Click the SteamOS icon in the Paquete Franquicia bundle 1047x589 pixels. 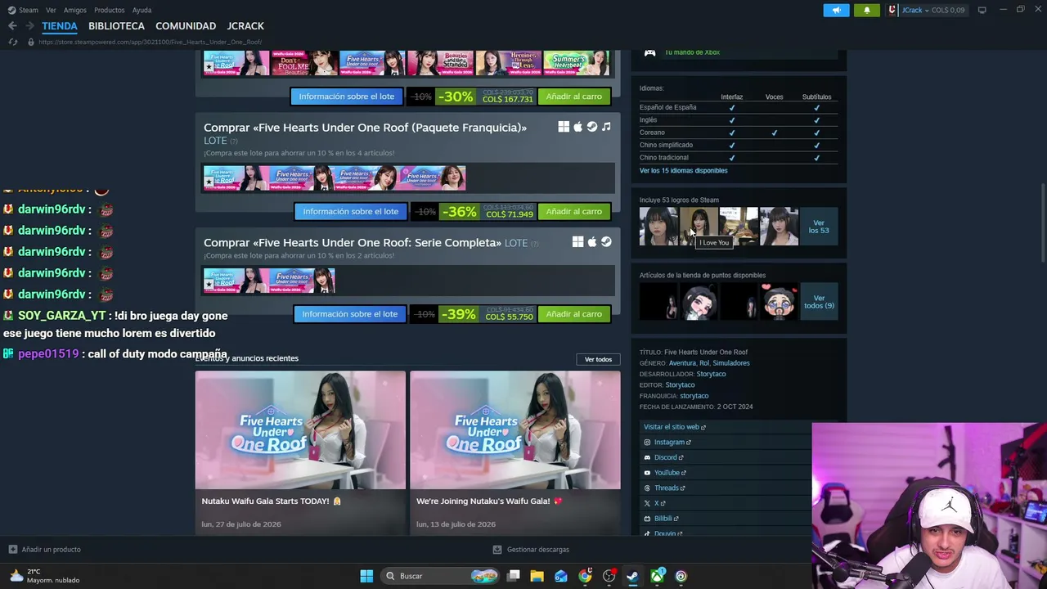click(592, 127)
